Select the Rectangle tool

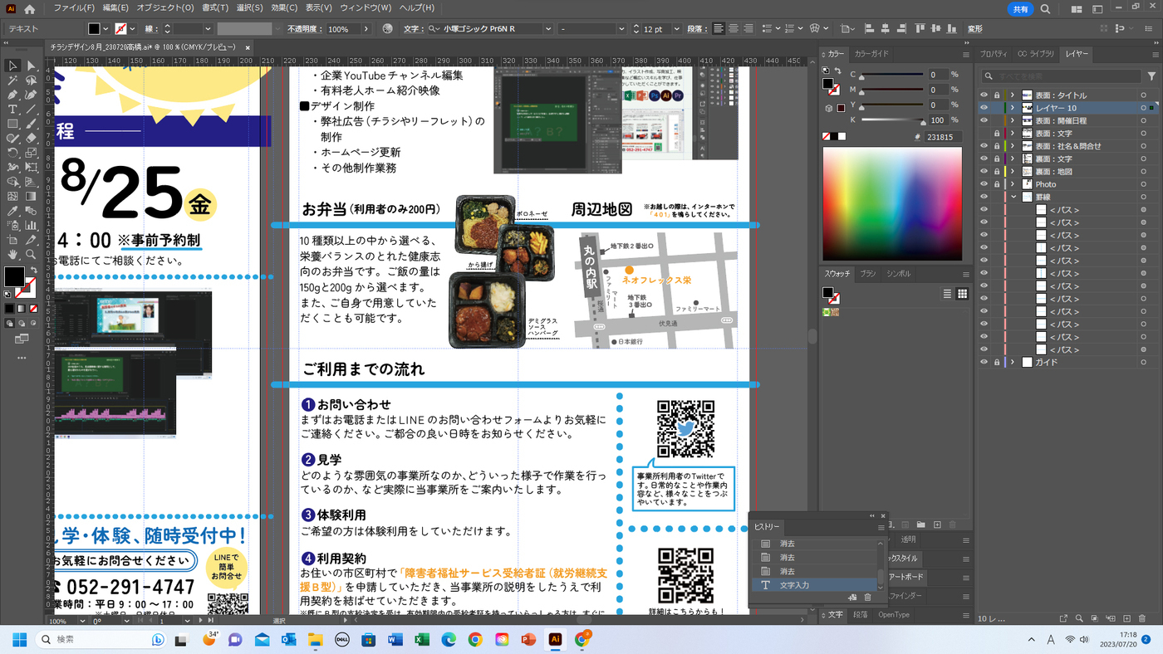(13, 124)
